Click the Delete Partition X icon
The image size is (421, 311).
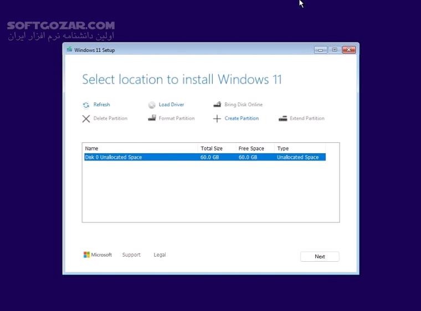(86, 118)
